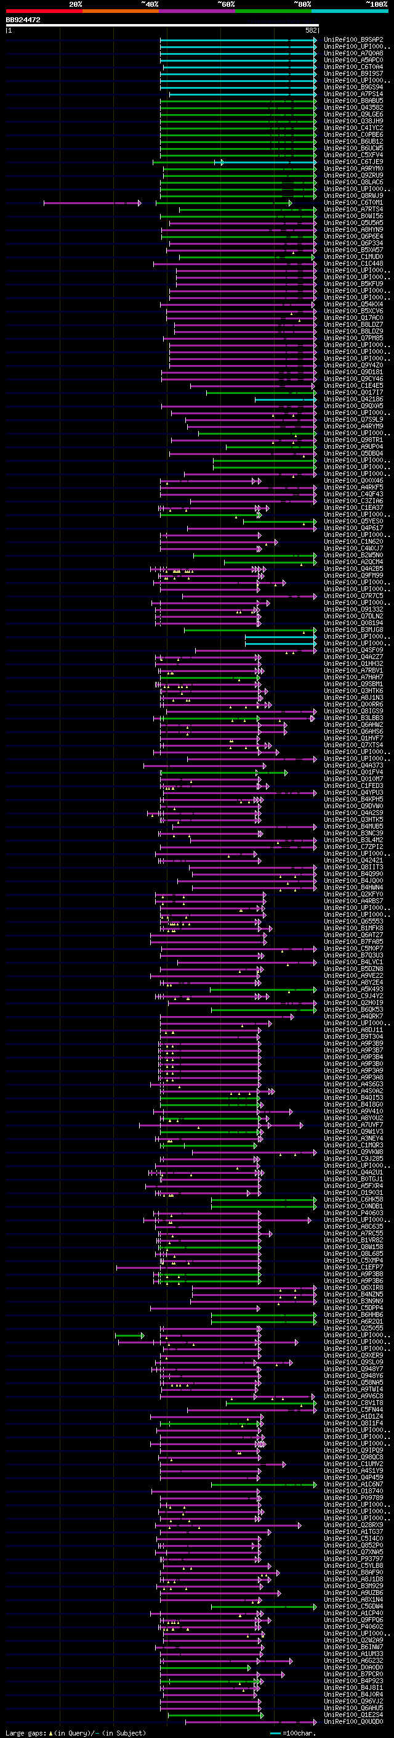The height and width of the screenshot is (1738, 394).
Task: Click the UniRef100_C7ZPI2 entry
Action: tap(353, 846)
